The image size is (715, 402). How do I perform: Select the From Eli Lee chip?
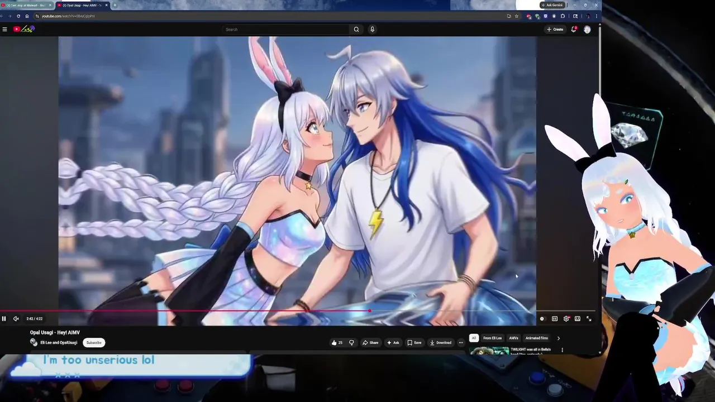pyautogui.click(x=492, y=338)
